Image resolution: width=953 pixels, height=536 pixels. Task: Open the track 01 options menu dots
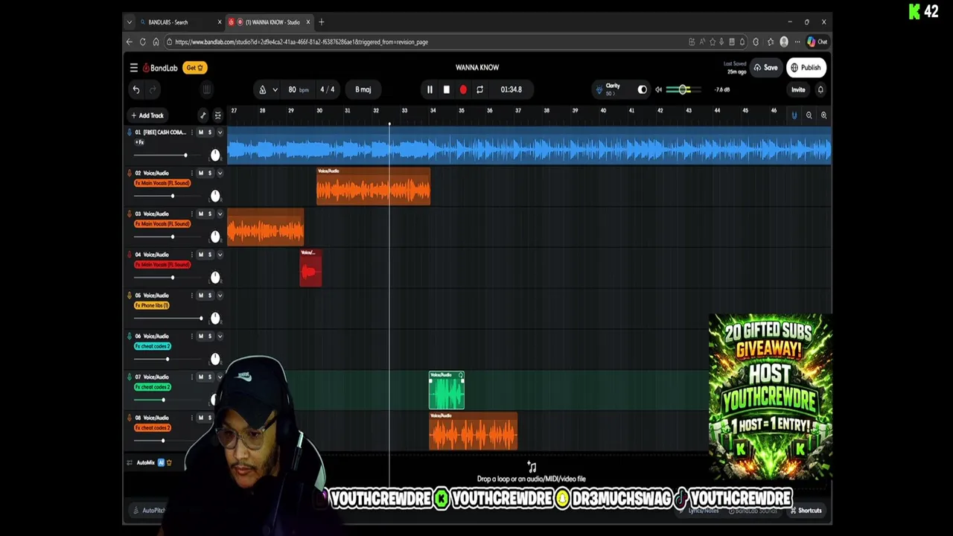point(191,133)
